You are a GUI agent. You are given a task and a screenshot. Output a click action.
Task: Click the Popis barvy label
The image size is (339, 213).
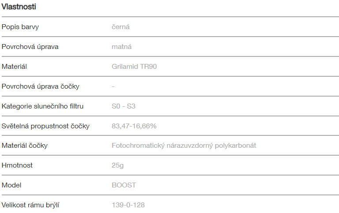point(20,27)
